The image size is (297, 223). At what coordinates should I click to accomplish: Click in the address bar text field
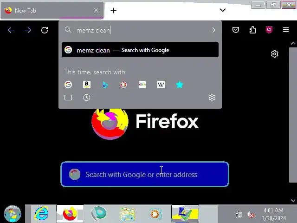140,30
